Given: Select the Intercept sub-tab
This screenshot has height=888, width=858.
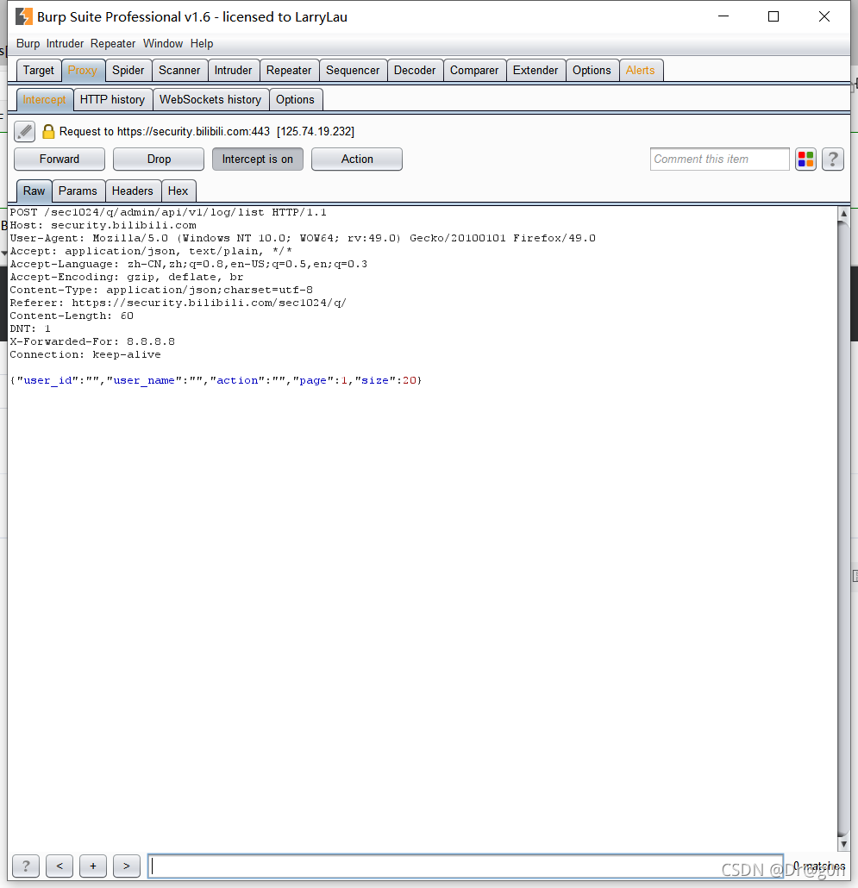Looking at the screenshot, I should 44,100.
